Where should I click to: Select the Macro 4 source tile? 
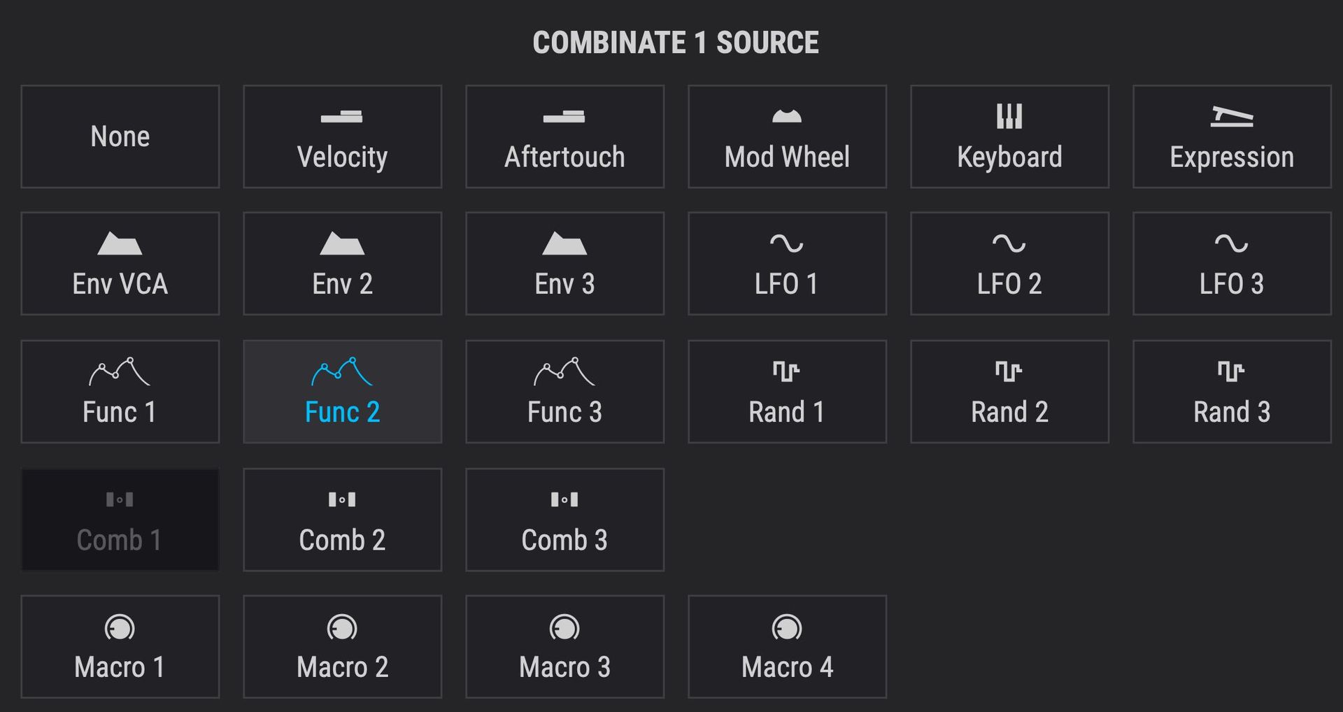pos(787,647)
